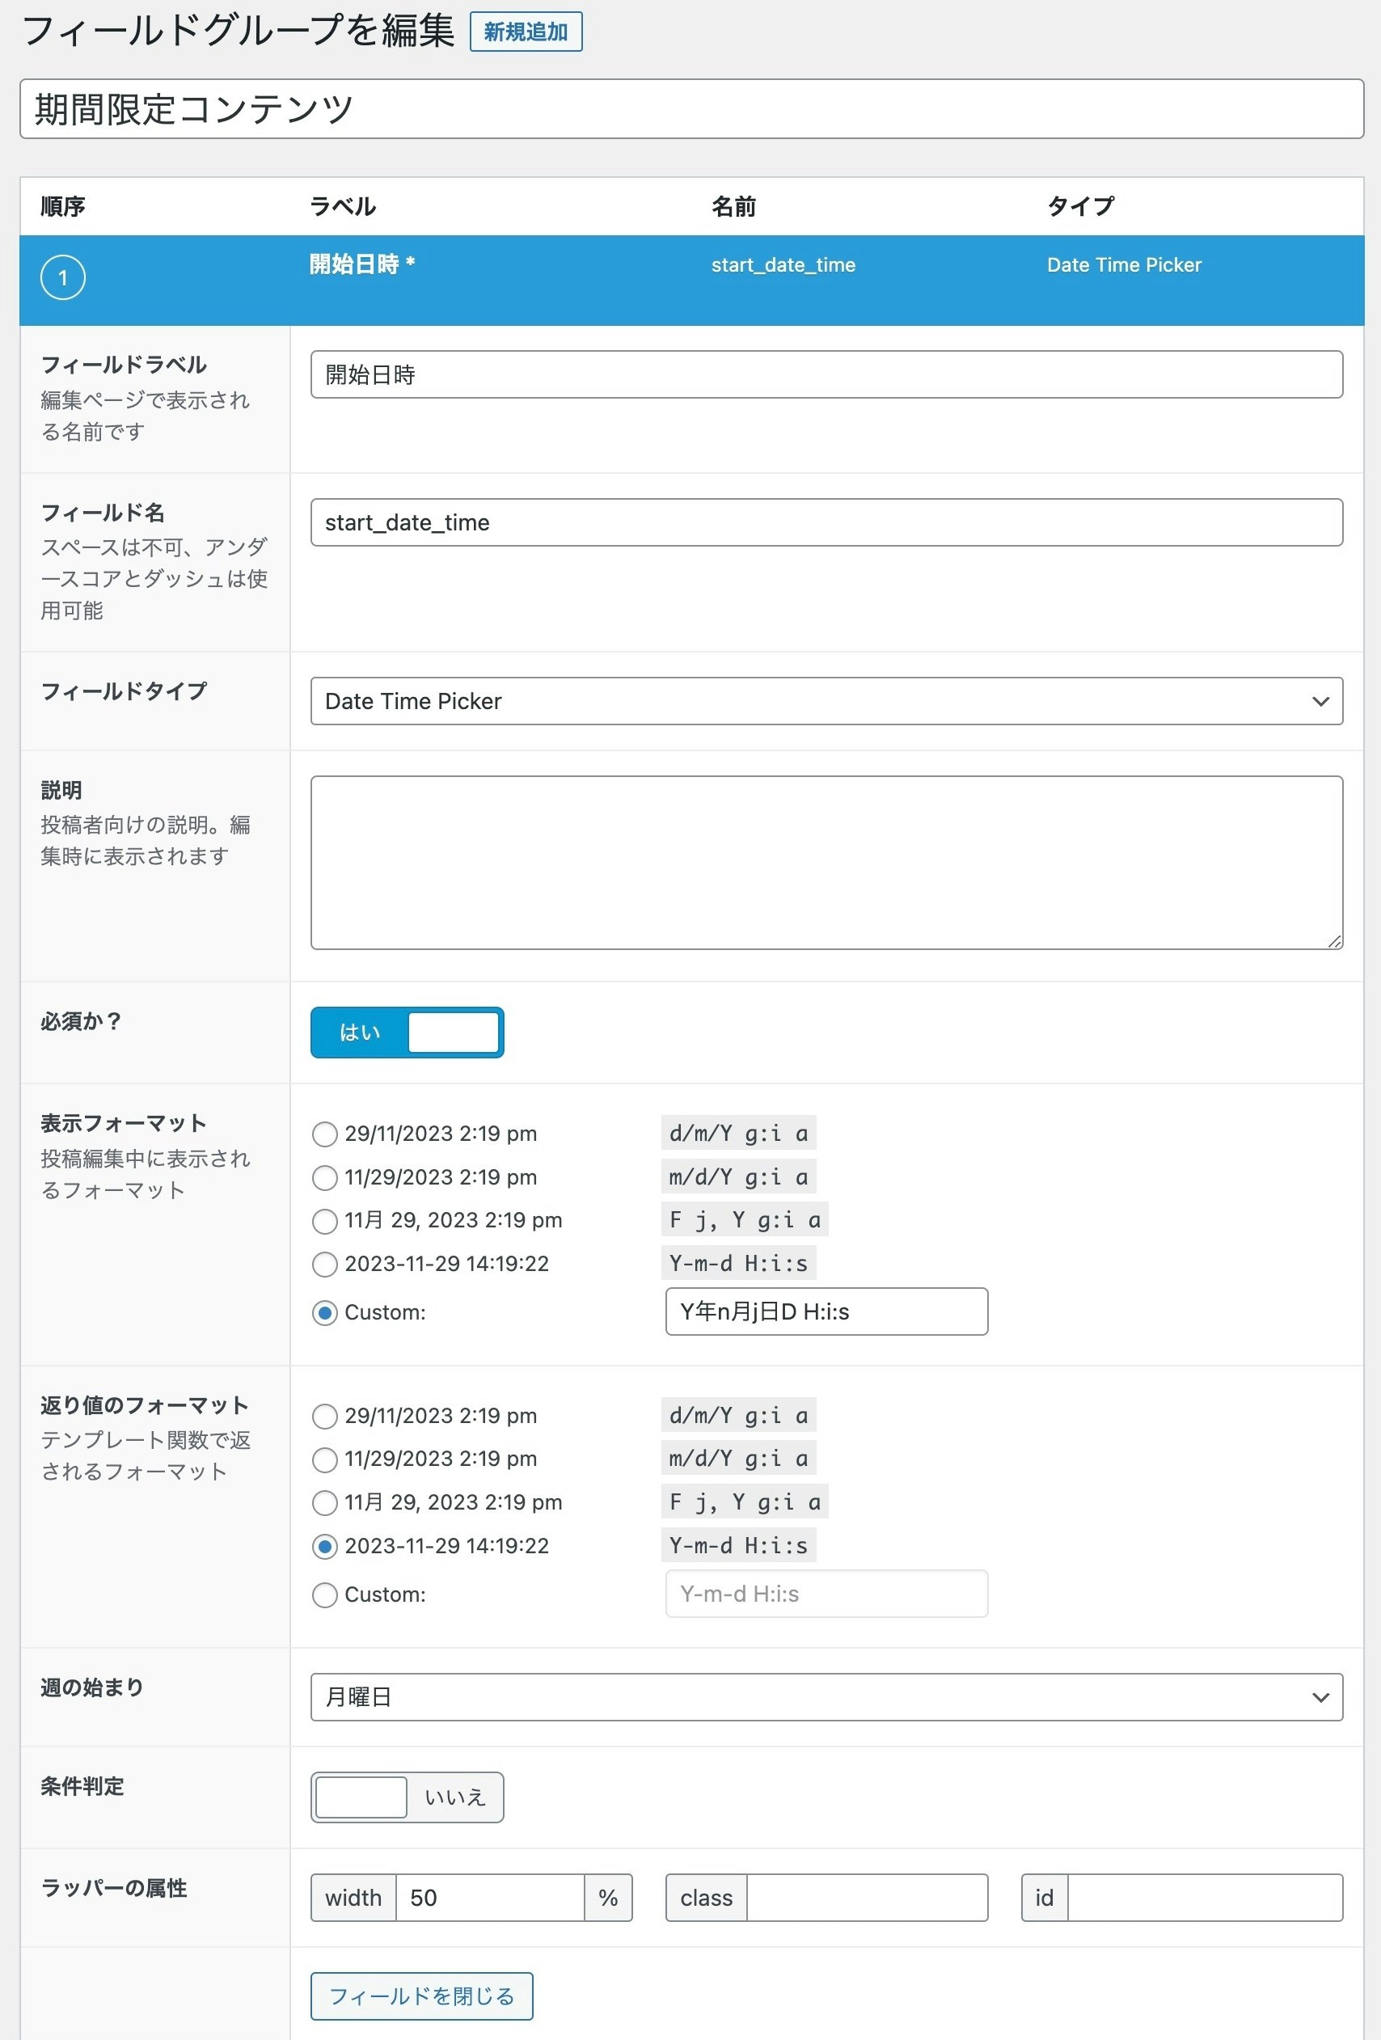The image size is (1381, 2040).
Task: Click the order number 1 circle handle
Action: (63, 277)
